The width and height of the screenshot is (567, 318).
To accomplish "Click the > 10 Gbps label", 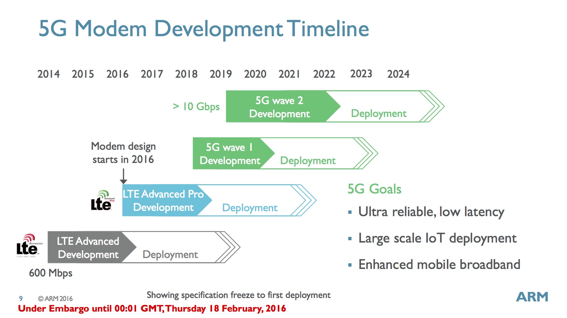I will click(x=196, y=107).
